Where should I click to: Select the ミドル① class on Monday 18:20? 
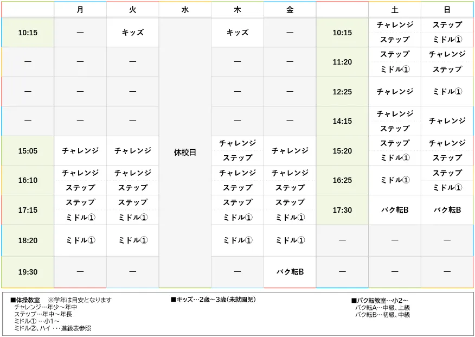click(79, 240)
